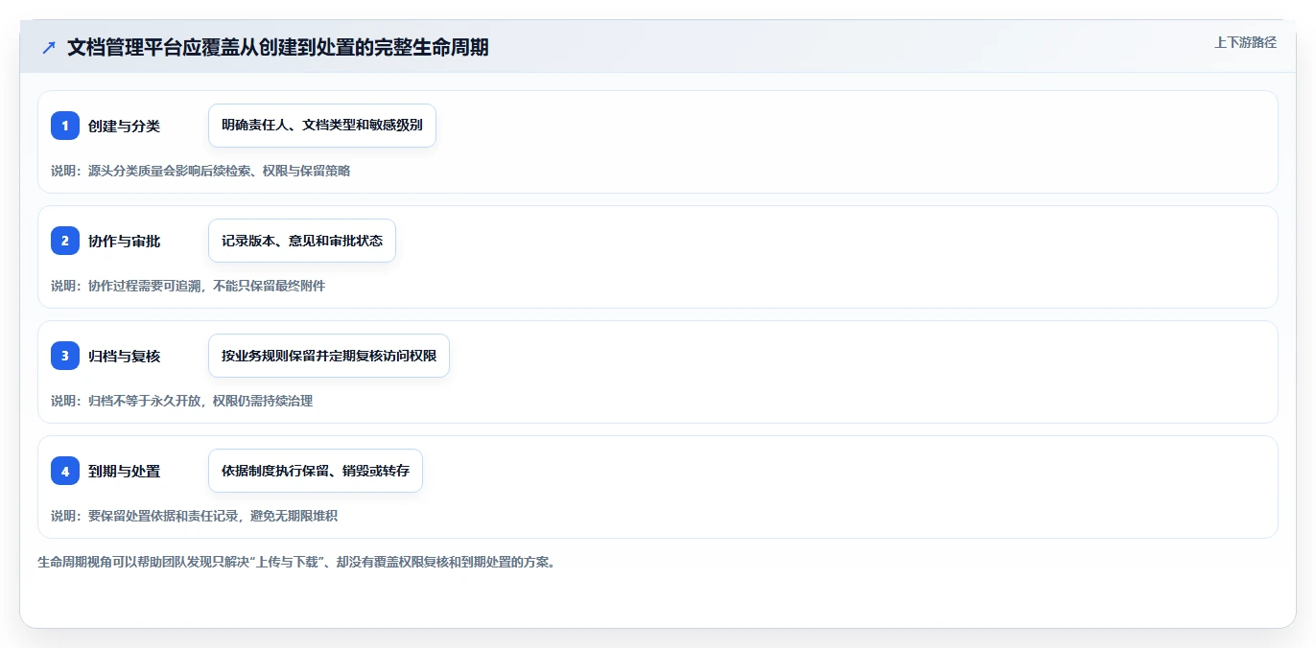Screen dimensions: 1316x648
Task: Click the 依据制度执行保留、销毁或转存 chip
Action: (x=316, y=471)
